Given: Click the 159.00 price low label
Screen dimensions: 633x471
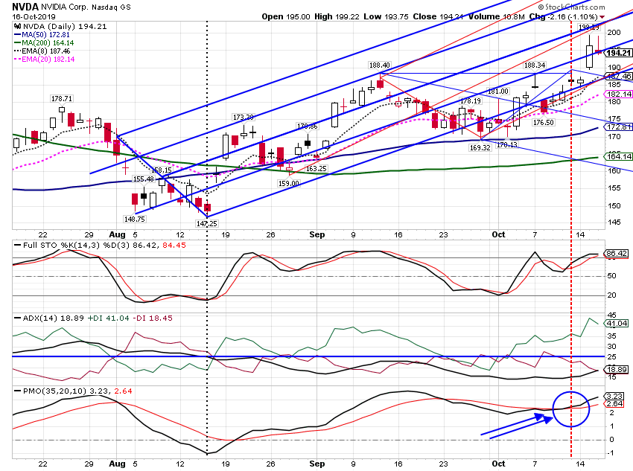Looking at the screenshot, I should 289,184.
